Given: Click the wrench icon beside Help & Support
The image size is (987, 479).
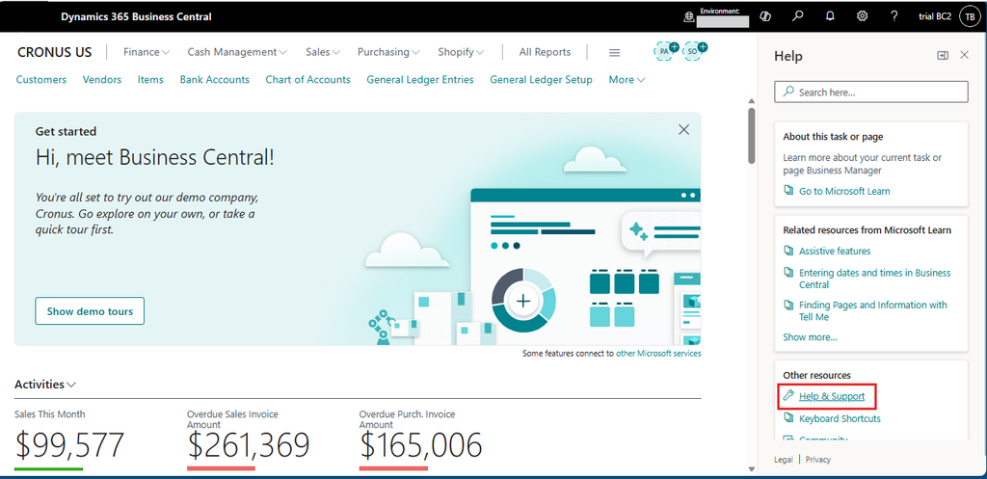Looking at the screenshot, I should click(788, 396).
